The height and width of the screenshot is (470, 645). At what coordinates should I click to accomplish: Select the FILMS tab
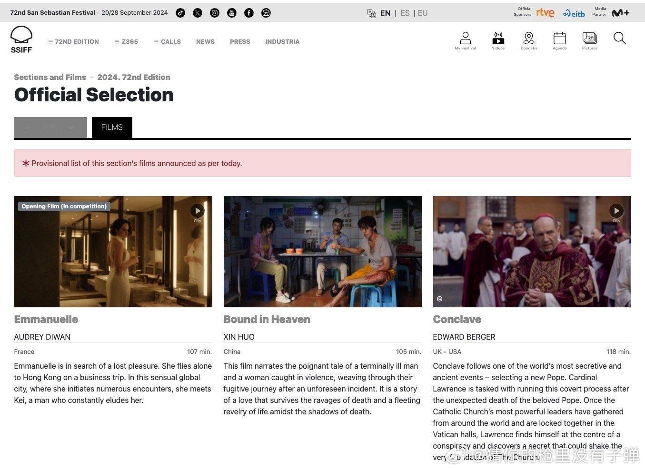[x=112, y=127]
